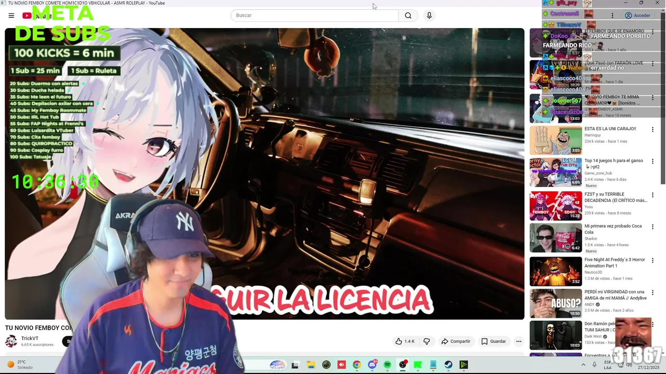Viewport: 666px width, 374px height.
Task: Open the Notepad icon in the taskbar
Action: (433, 365)
